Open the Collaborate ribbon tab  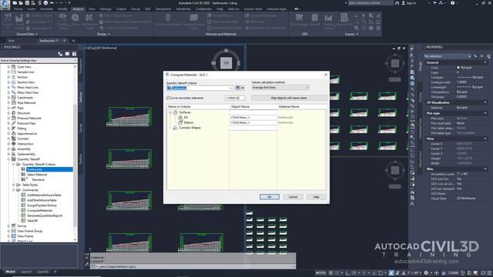(203, 9)
